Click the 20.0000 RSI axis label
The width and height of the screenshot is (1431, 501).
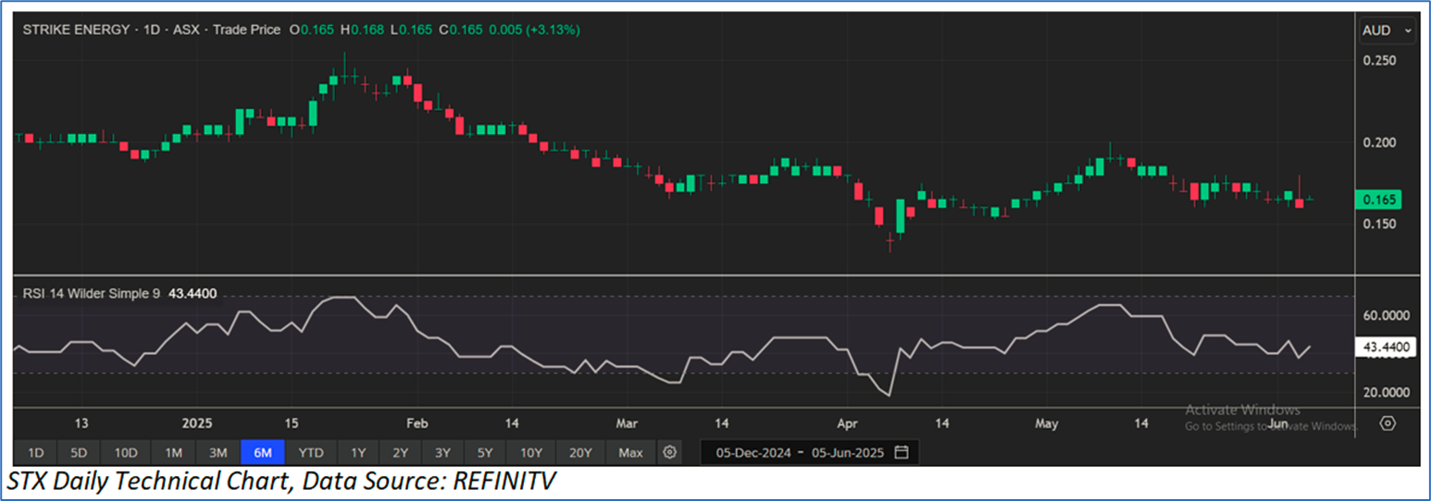click(x=1386, y=392)
